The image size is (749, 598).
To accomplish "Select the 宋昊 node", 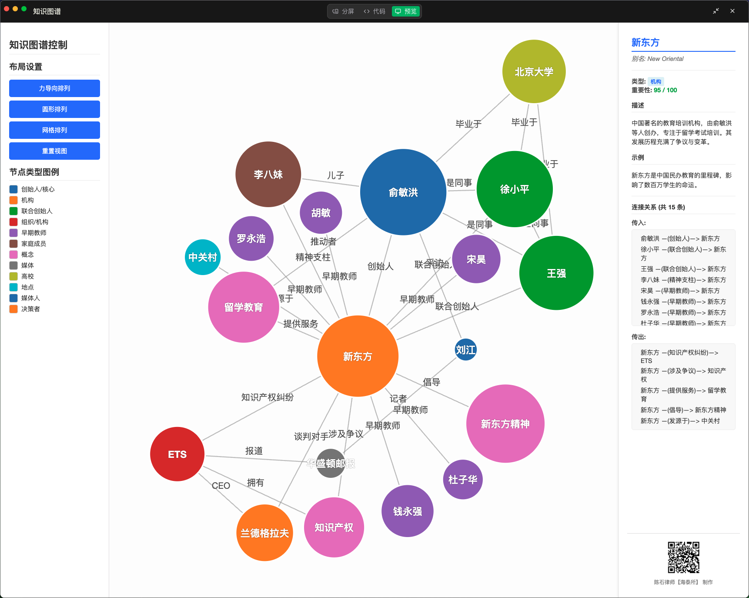I will coord(476,259).
